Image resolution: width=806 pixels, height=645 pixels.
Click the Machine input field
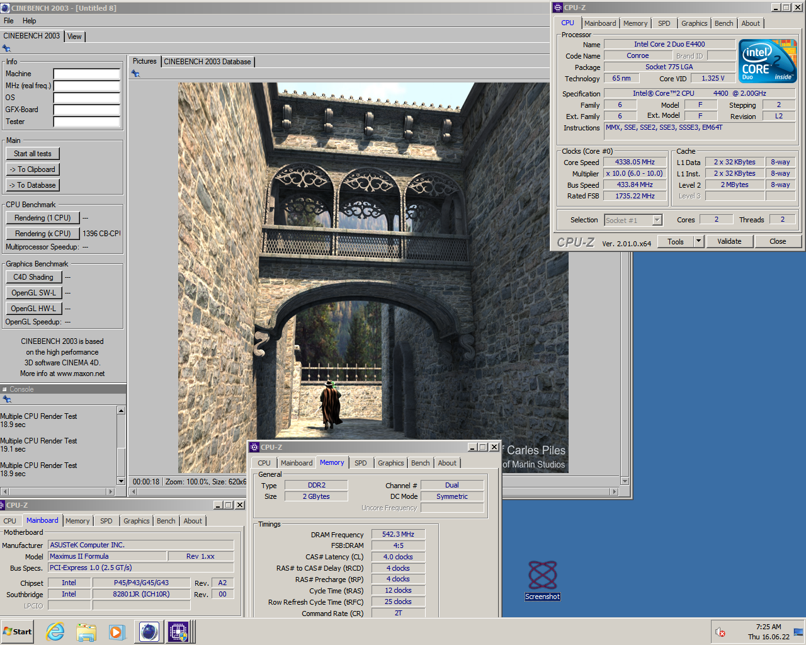pos(87,74)
